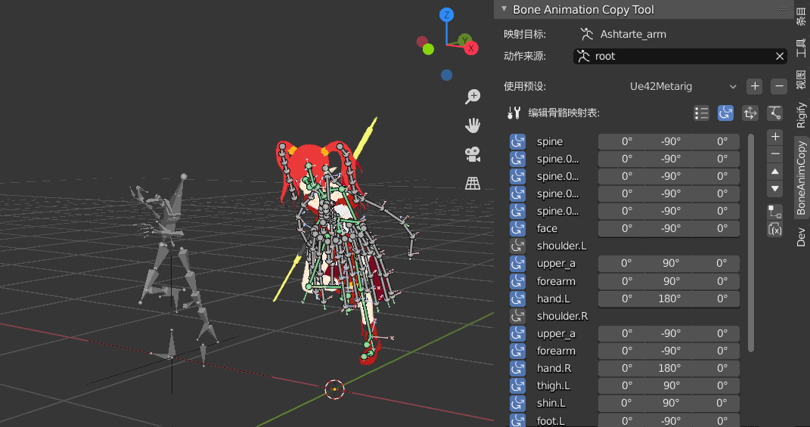Select the BoneAnimCopy sidebar tab
This screenshot has height=427, width=810.
coord(800,178)
